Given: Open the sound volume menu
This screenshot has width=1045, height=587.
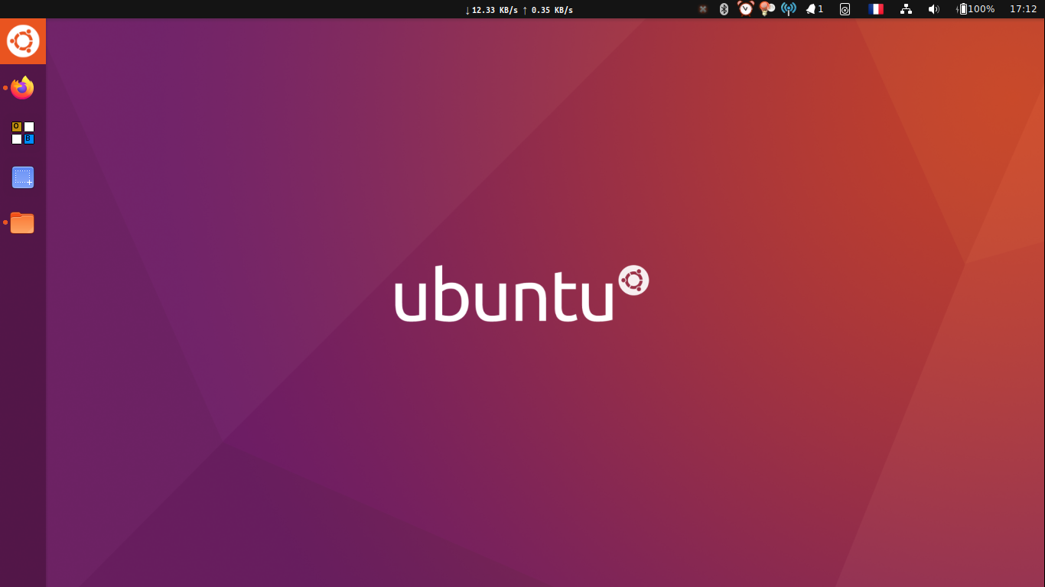Looking at the screenshot, I should coord(933,9).
